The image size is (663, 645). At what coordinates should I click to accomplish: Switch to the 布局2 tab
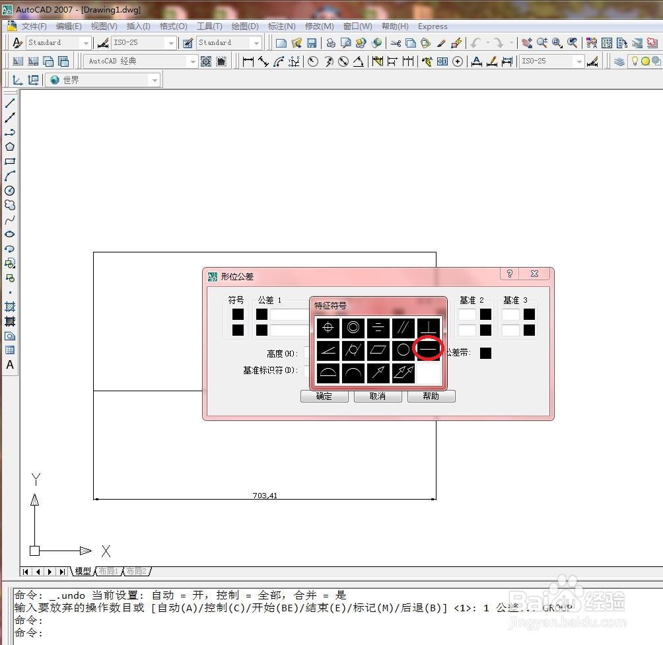136,572
